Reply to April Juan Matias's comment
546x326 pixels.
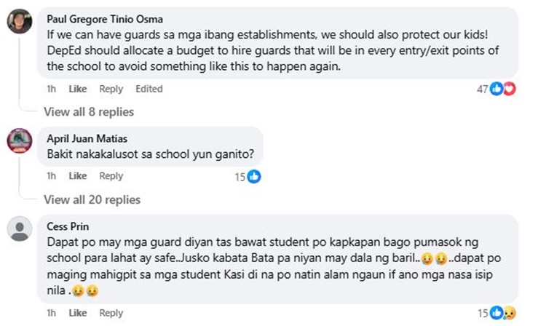(x=111, y=176)
